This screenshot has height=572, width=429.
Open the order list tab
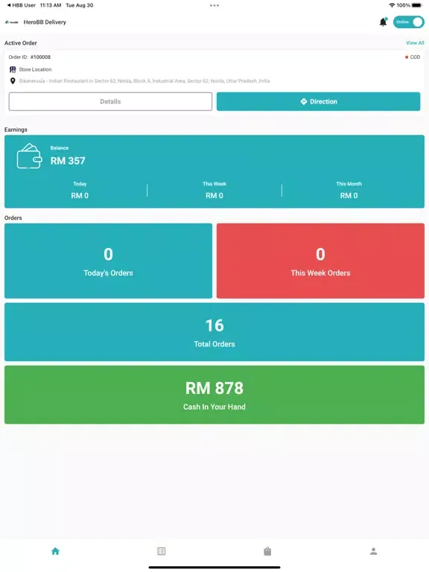(x=161, y=551)
